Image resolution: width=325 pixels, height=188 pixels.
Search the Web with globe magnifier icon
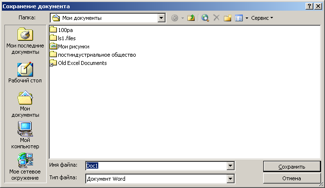[x=205, y=18]
